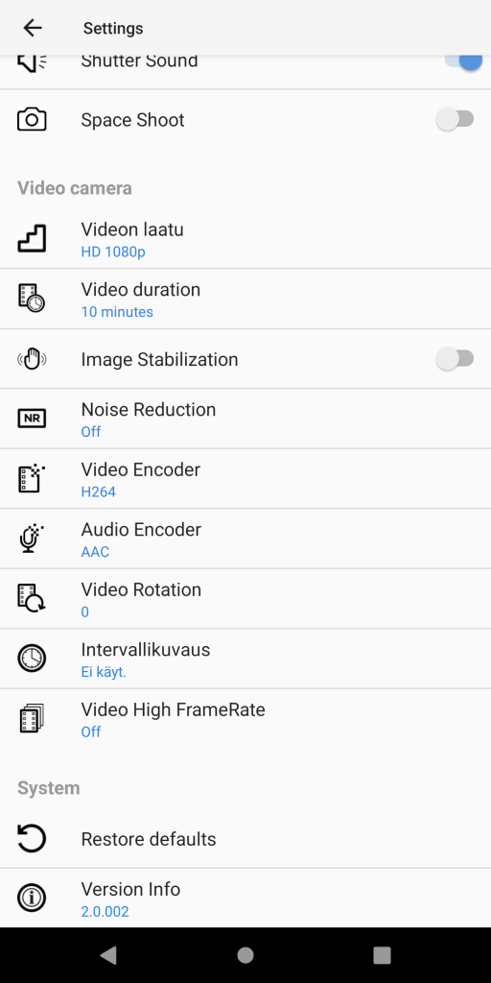
Task: Turn off Shutter Sound switch
Action: click(x=463, y=61)
